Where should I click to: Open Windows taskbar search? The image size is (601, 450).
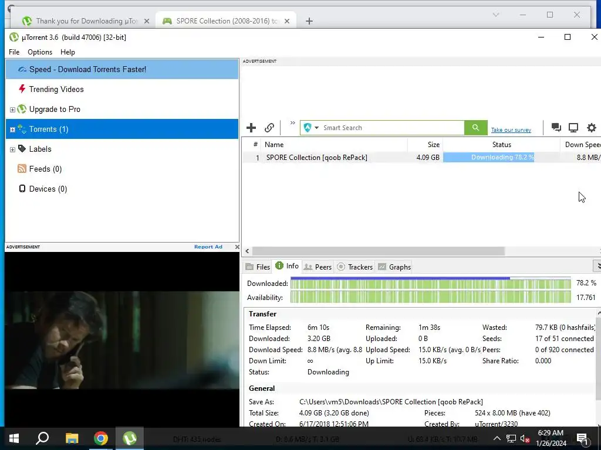click(42, 438)
